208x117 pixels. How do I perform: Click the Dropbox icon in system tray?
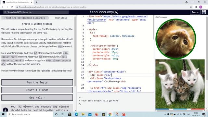tap(184, 114)
